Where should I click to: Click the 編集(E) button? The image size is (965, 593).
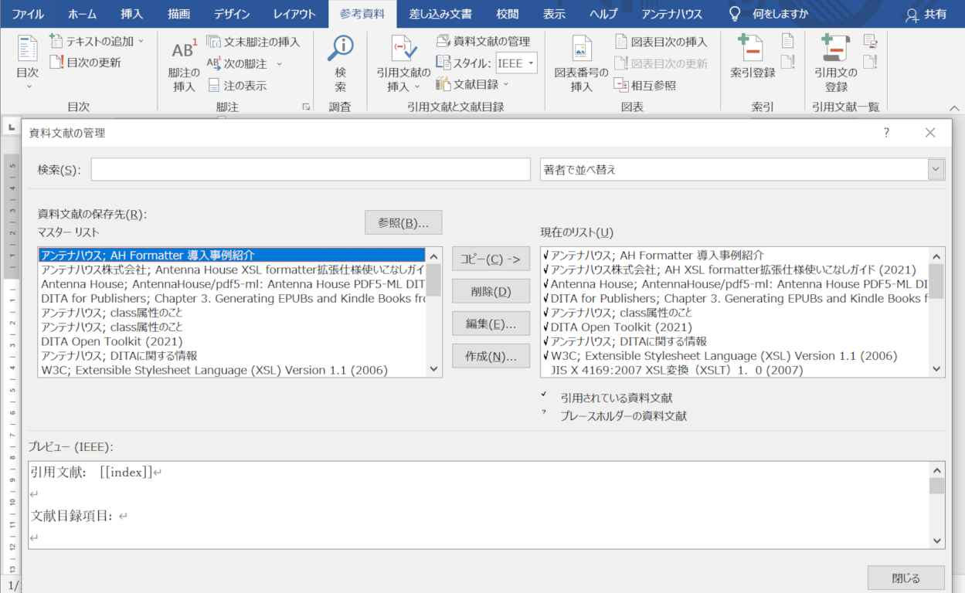click(491, 324)
